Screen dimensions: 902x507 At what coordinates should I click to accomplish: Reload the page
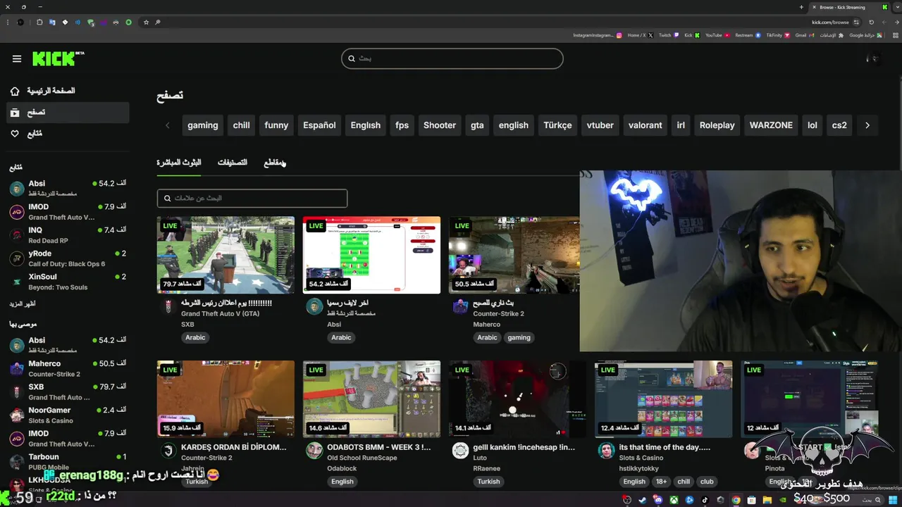[x=871, y=23]
